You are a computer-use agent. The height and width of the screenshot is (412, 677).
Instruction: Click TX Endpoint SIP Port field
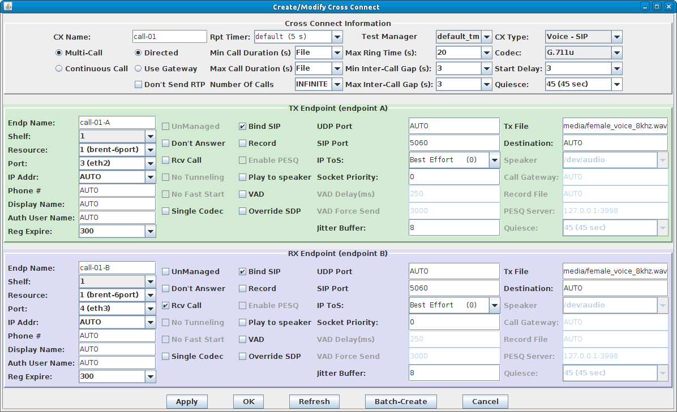pos(454,143)
